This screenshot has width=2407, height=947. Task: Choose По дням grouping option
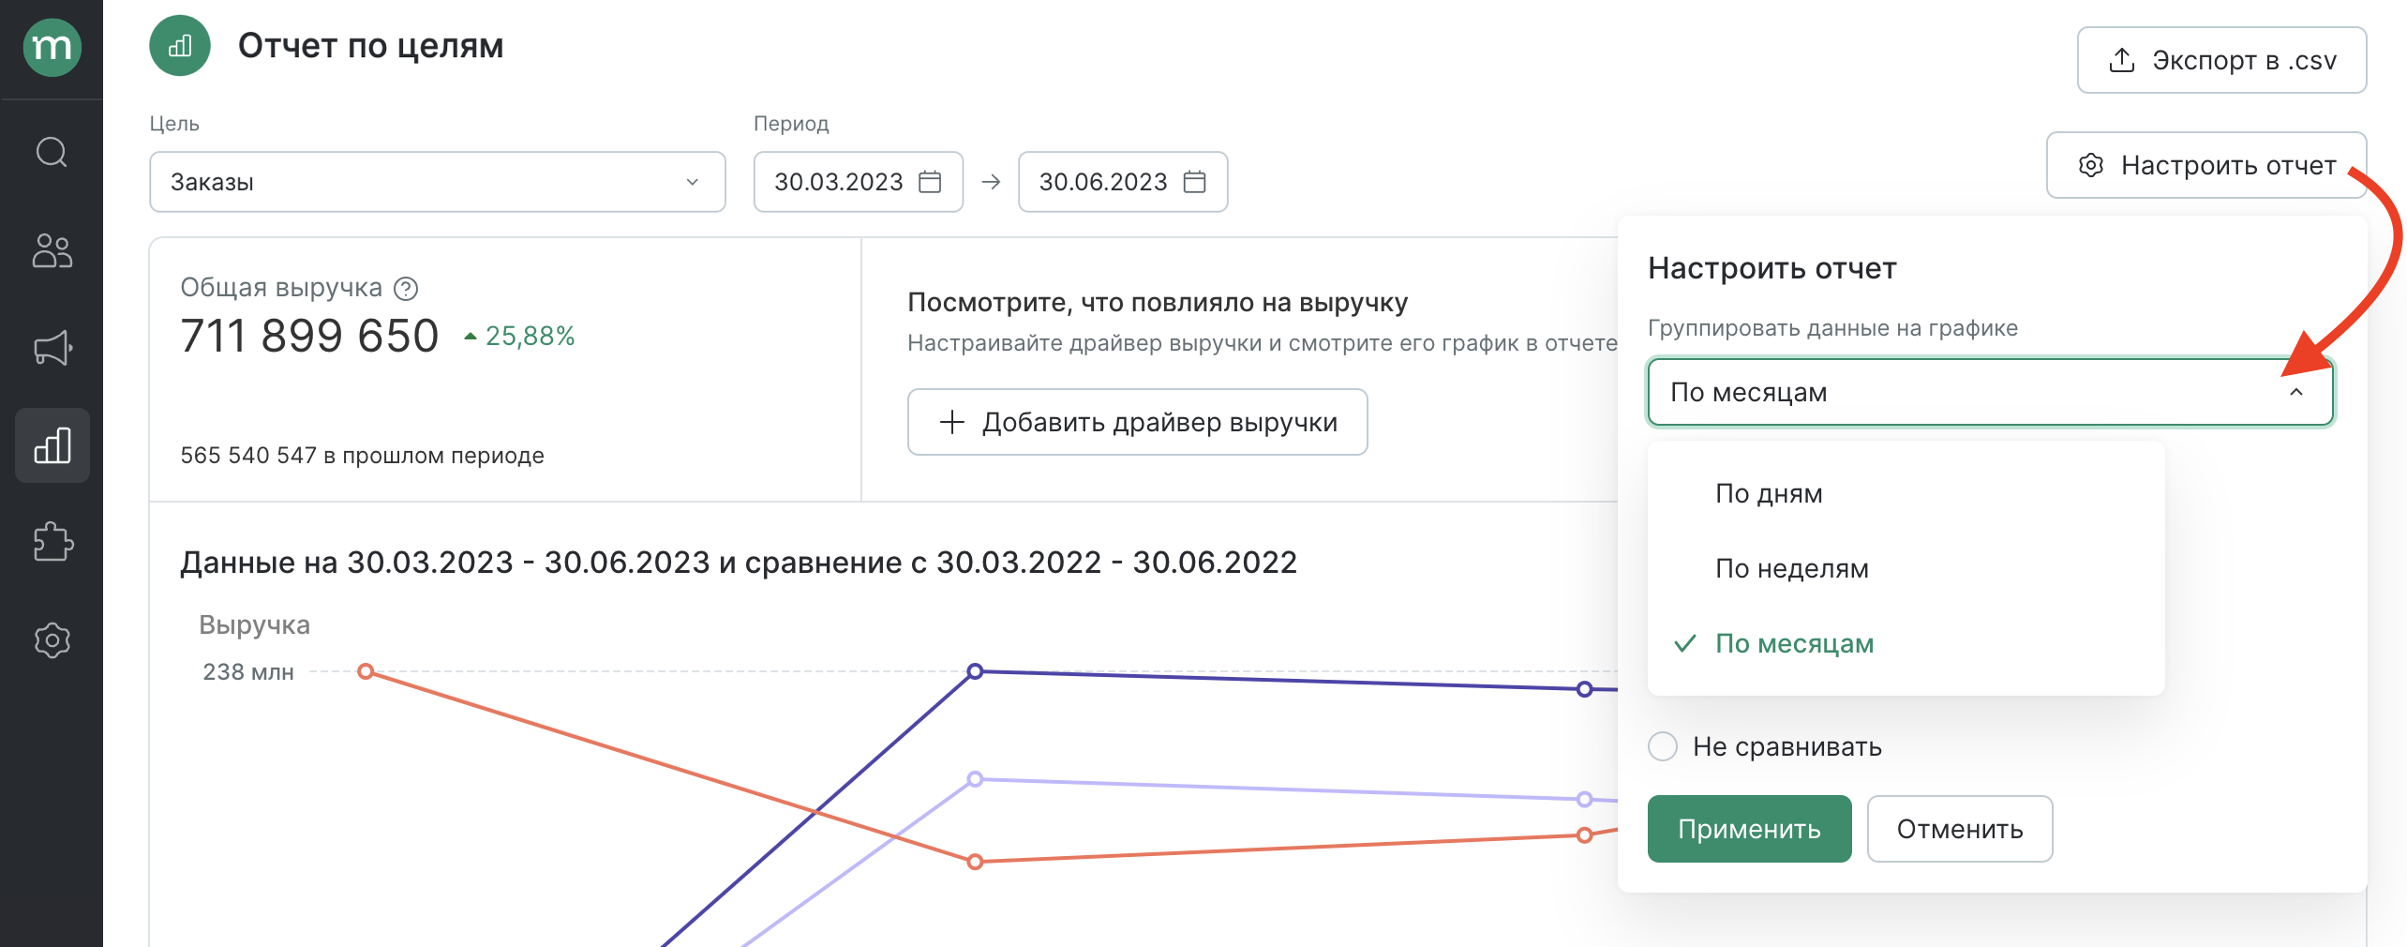click(x=1906, y=493)
